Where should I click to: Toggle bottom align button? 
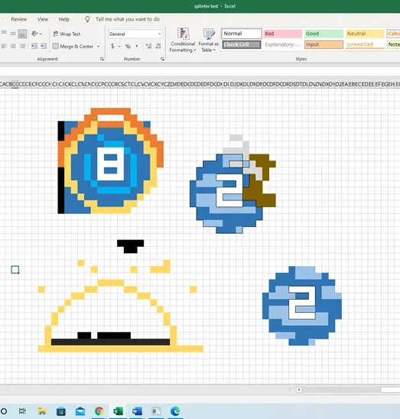pyautogui.click(x=22, y=34)
